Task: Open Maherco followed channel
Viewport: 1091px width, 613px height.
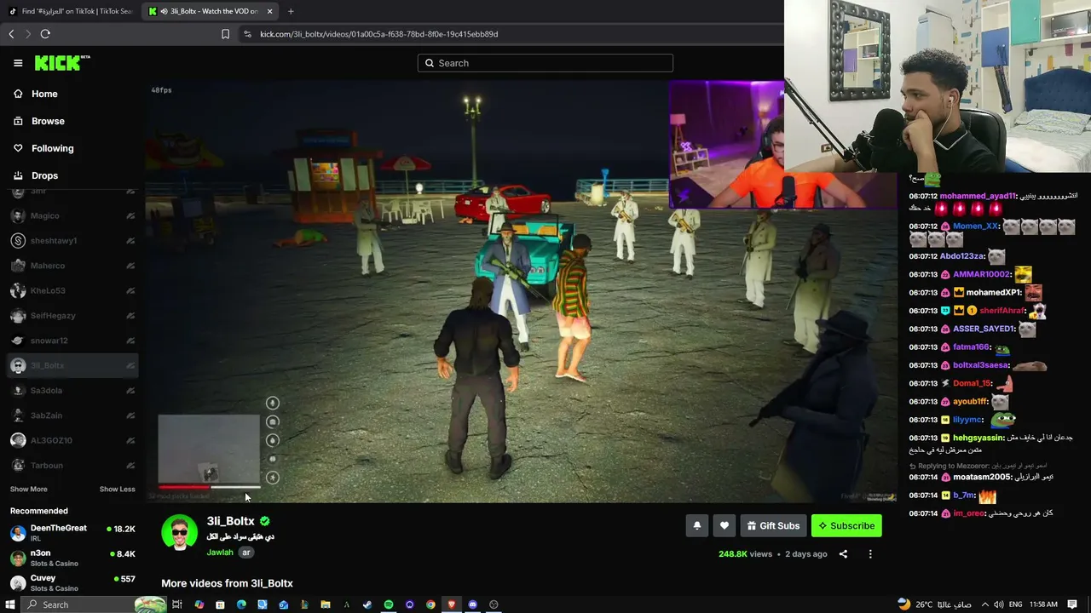Action: click(72, 266)
